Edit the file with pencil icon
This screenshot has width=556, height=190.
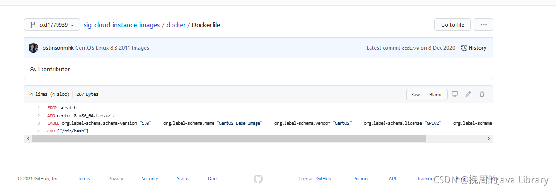468,94
